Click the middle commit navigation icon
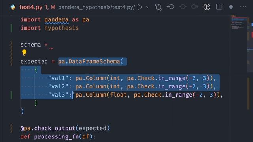Image resolution: width=253 pixels, height=142 pixels. pyautogui.click(x=183, y=7)
